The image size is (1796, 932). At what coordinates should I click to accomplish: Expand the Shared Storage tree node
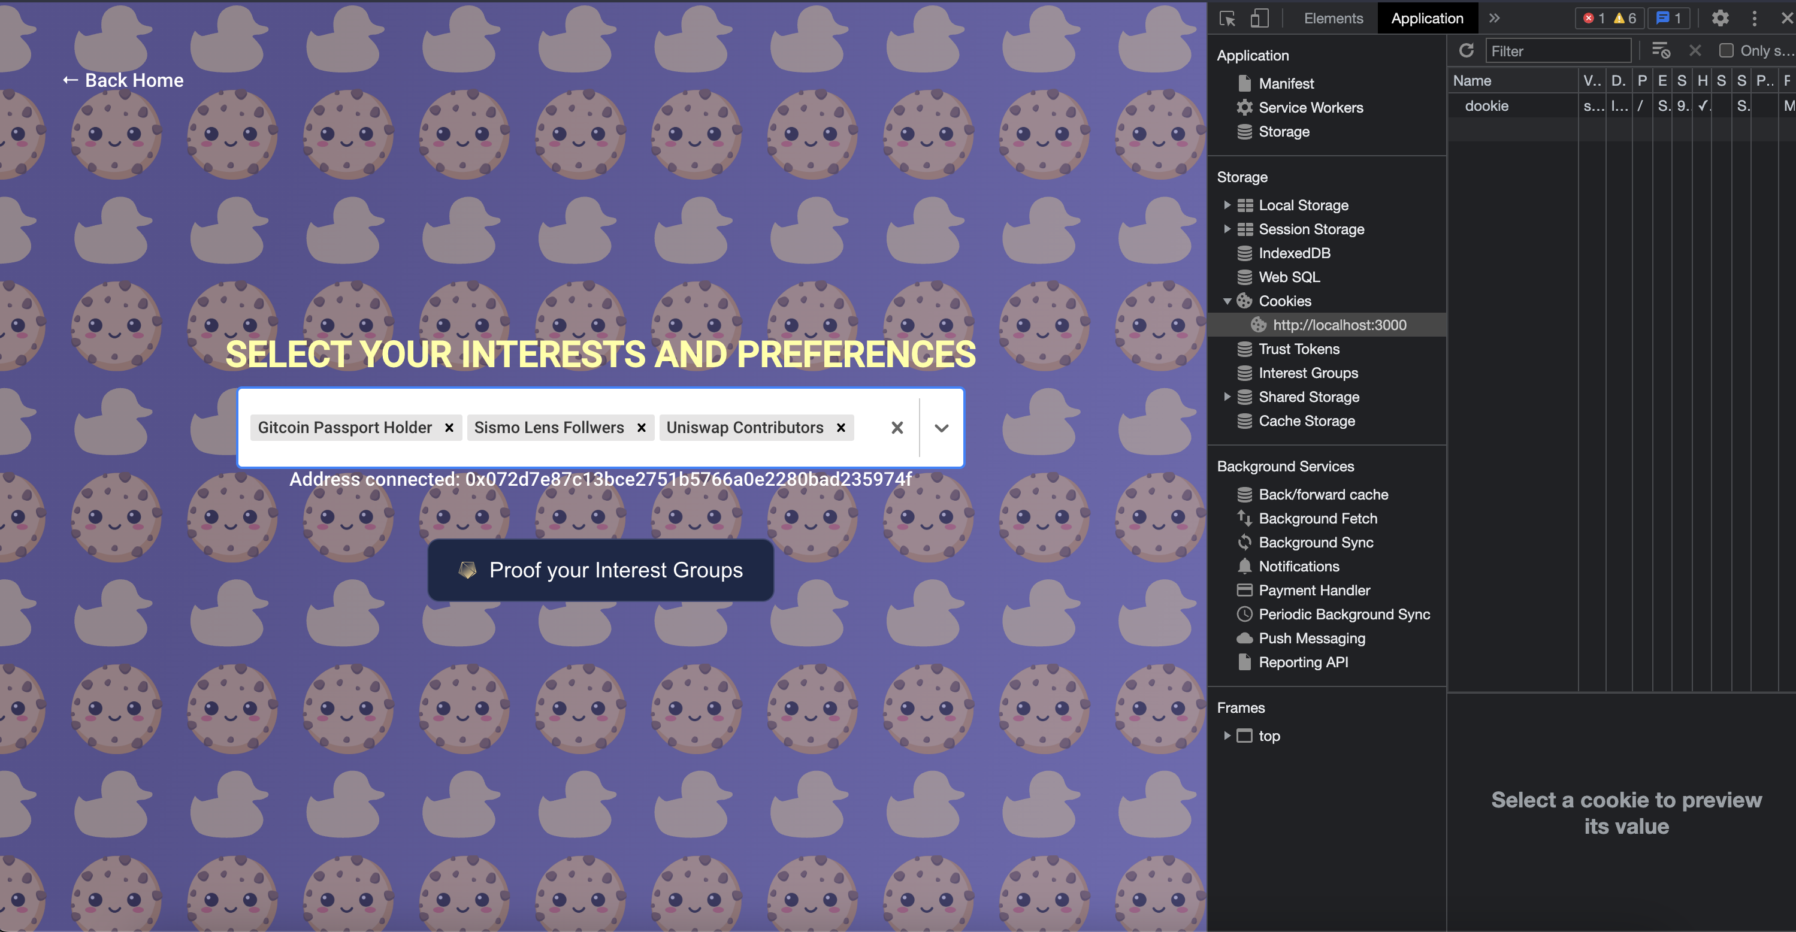(x=1227, y=397)
